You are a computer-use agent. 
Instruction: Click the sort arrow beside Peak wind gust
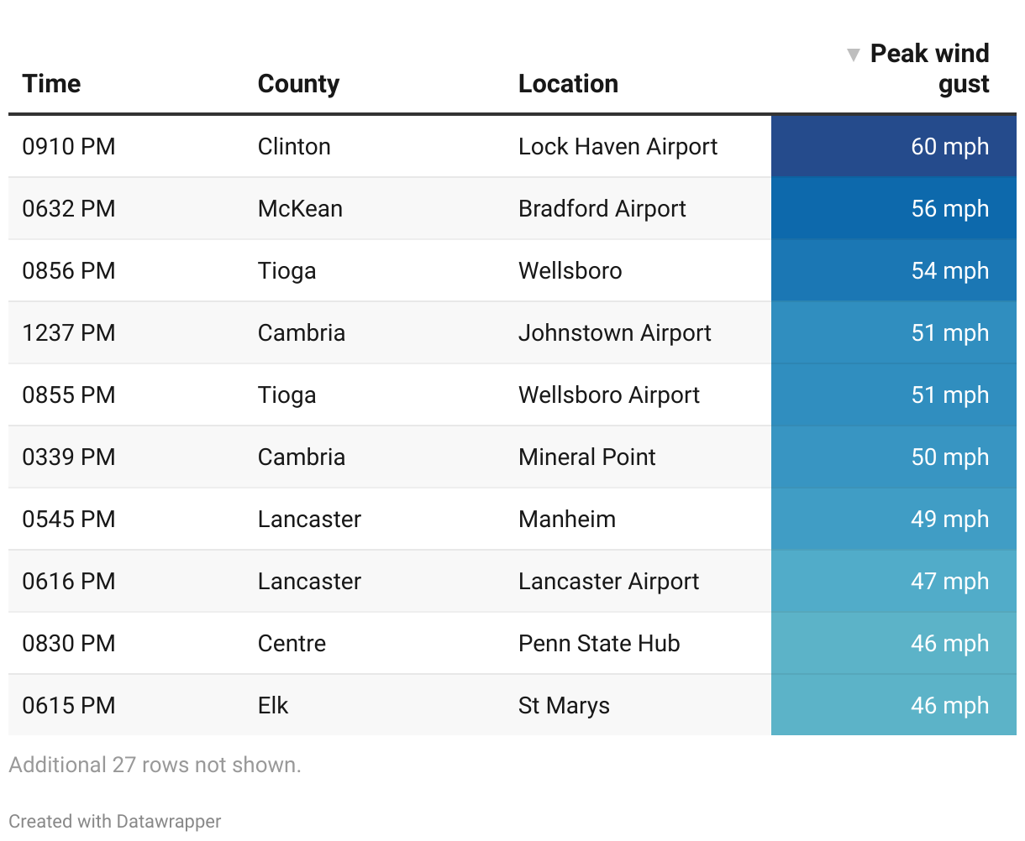(x=854, y=55)
